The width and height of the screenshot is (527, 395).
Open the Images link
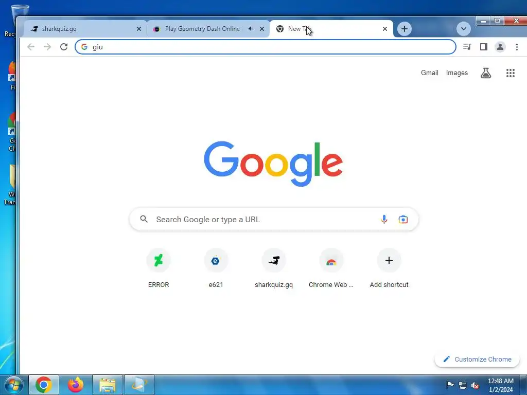tap(457, 73)
